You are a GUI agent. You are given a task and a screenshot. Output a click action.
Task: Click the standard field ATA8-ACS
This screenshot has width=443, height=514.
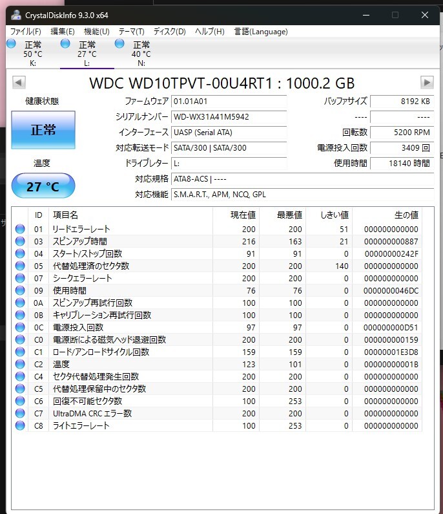[x=302, y=179]
